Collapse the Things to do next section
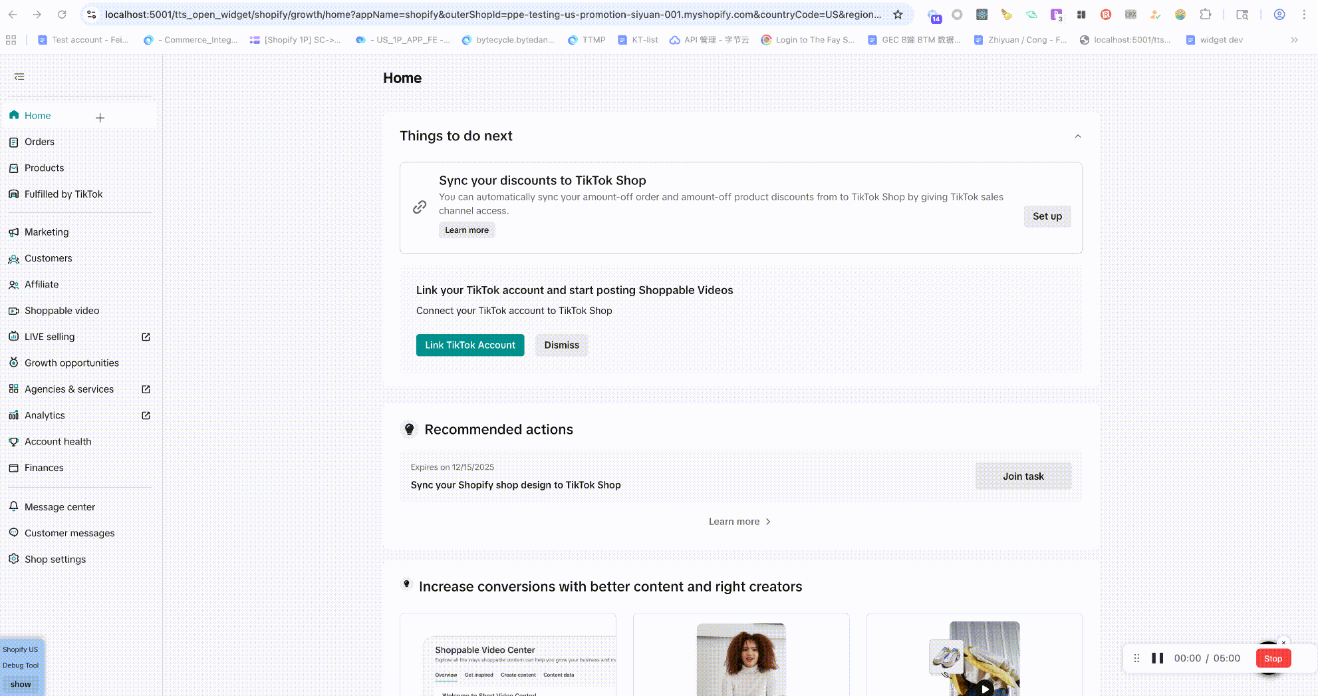 1077,136
